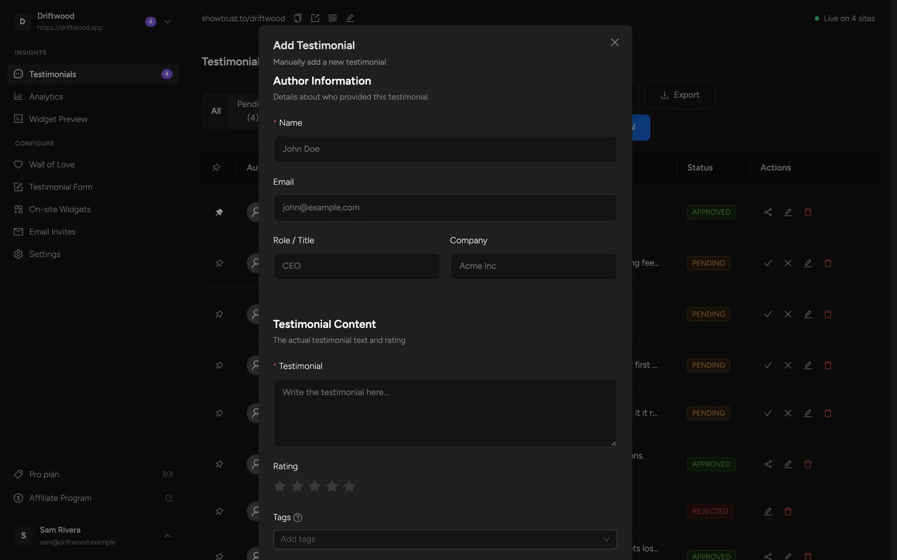Open the Add tags dropdown
This screenshot has width=897, height=560.
click(x=445, y=539)
